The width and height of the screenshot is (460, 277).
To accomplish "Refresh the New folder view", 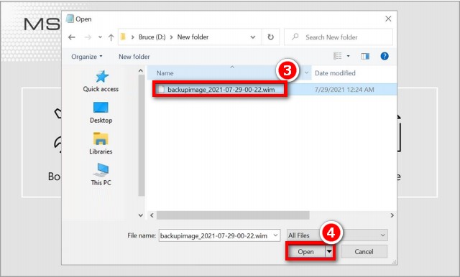I will pyautogui.click(x=270, y=37).
